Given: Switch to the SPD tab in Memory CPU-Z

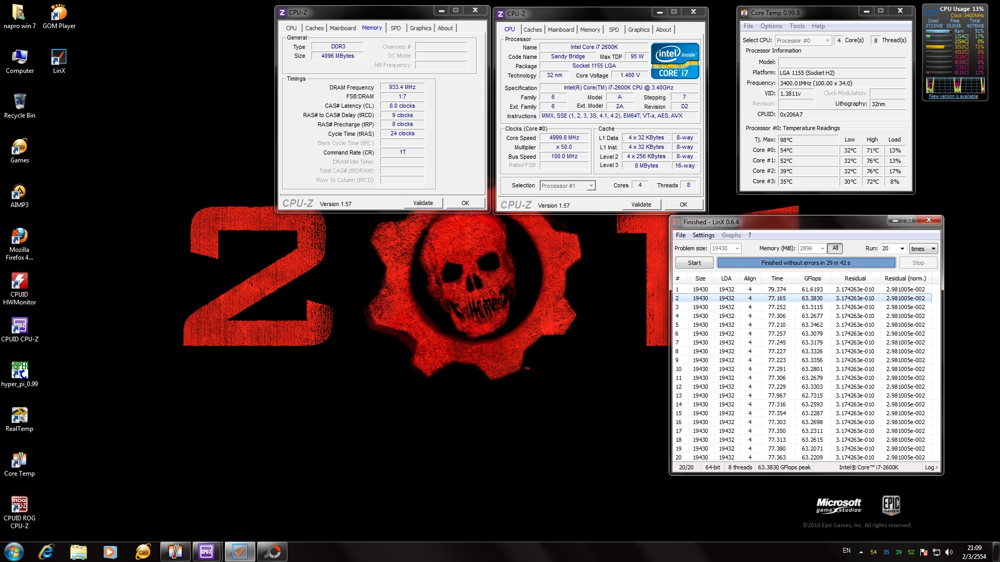Looking at the screenshot, I should [395, 28].
